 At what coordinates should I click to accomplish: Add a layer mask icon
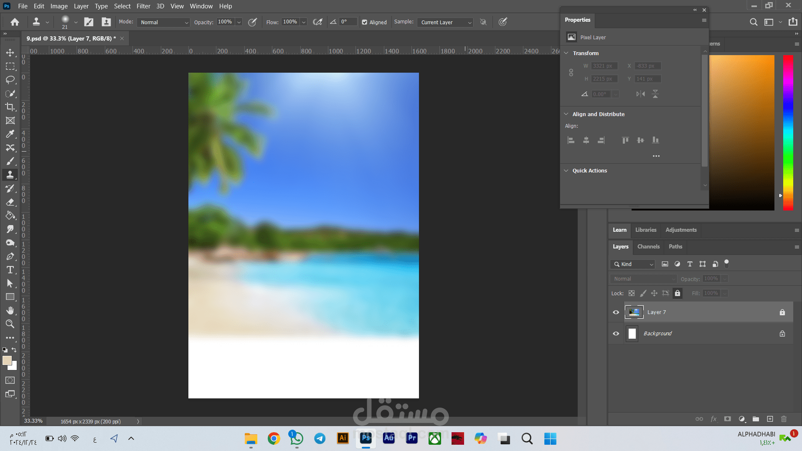click(728, 419)
